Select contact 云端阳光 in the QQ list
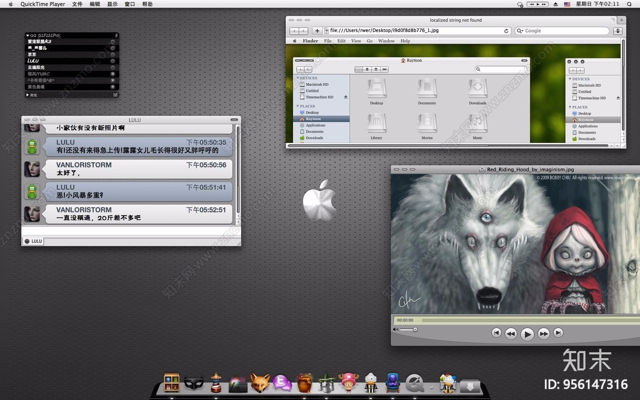Screen dimensions: 640x400 click(x=72, y=67)
